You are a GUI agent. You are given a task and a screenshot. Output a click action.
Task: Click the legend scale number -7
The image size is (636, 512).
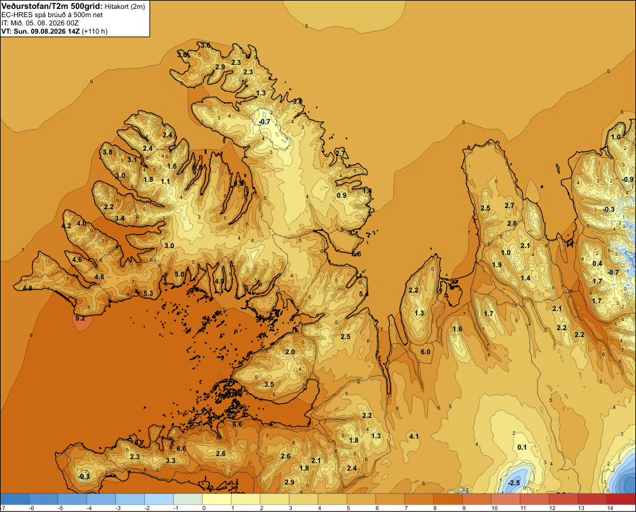pos(3,508)
